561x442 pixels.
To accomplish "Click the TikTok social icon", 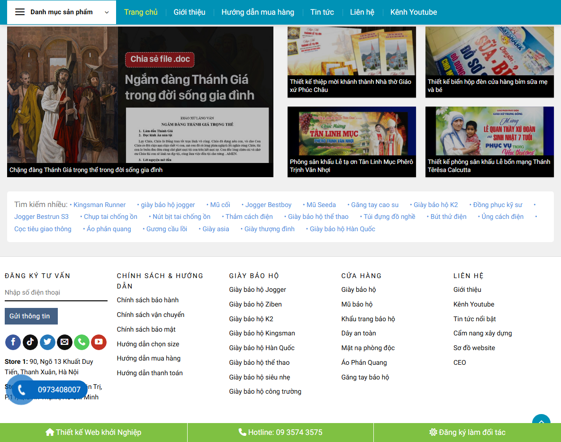I will tap(30, 342).
